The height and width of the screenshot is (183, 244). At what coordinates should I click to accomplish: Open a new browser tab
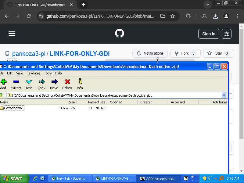[x=84, y=5]
